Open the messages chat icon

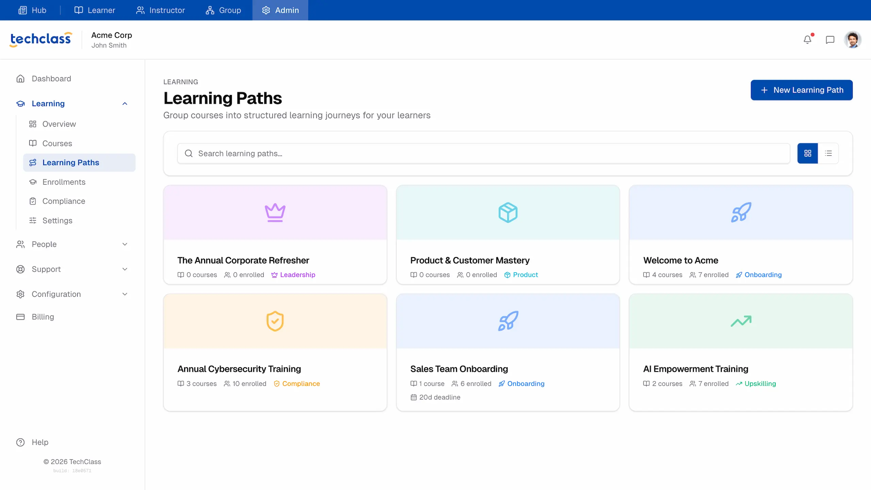point(830,39)
